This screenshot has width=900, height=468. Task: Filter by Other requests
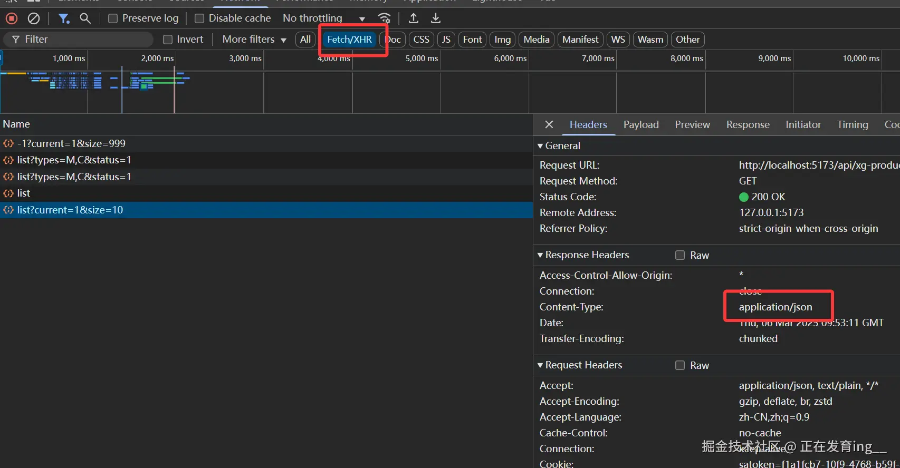(688, 40)
